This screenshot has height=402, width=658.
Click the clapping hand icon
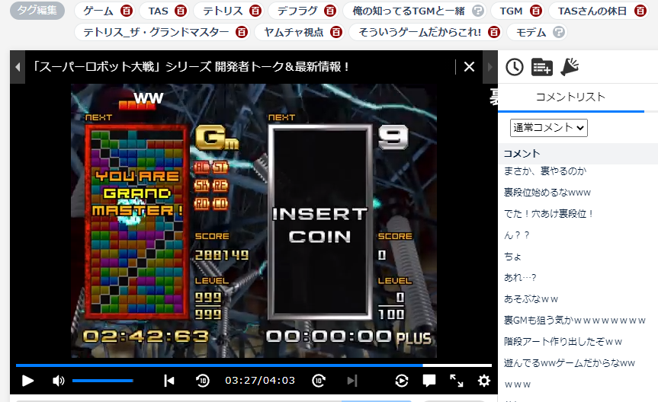pyautogui.click(x=570, y=67)
